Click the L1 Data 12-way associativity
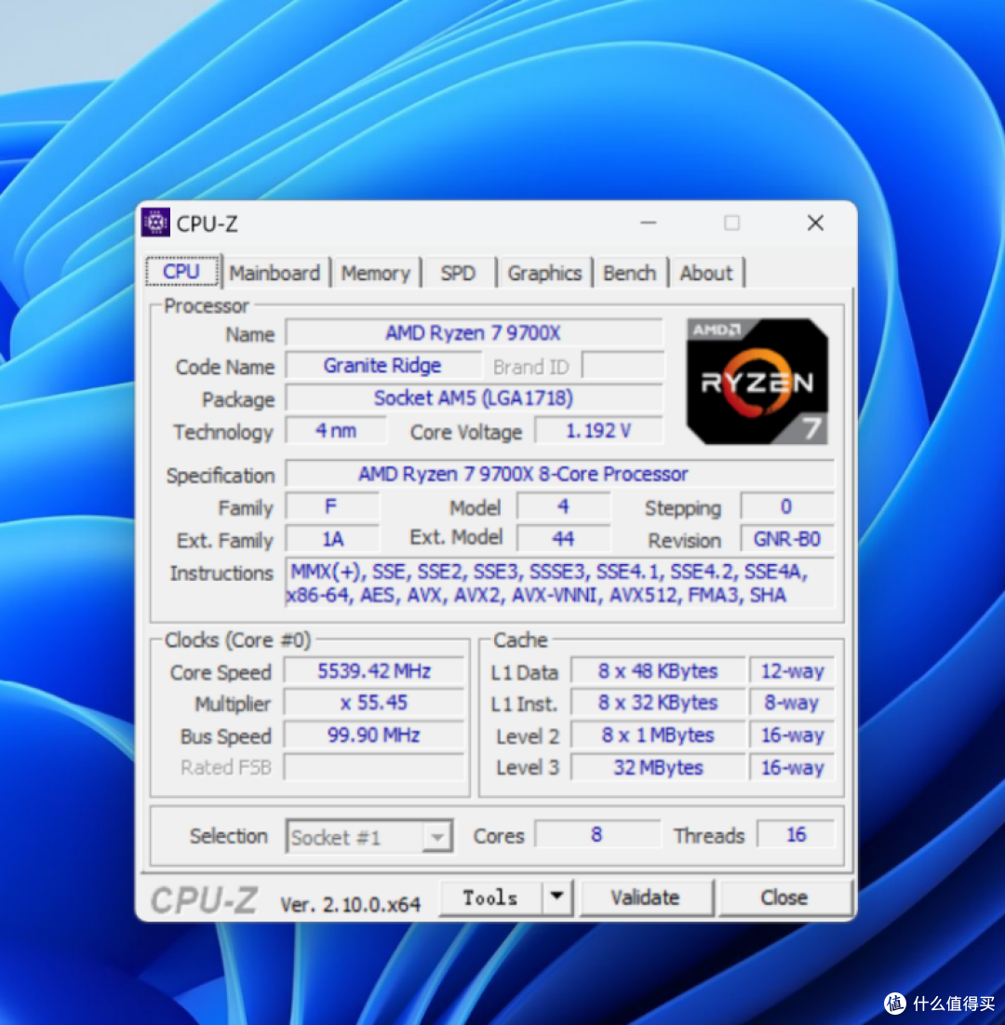Image resolution: width=1005 pixels, height=1025 pixels. tap(792, 671)
